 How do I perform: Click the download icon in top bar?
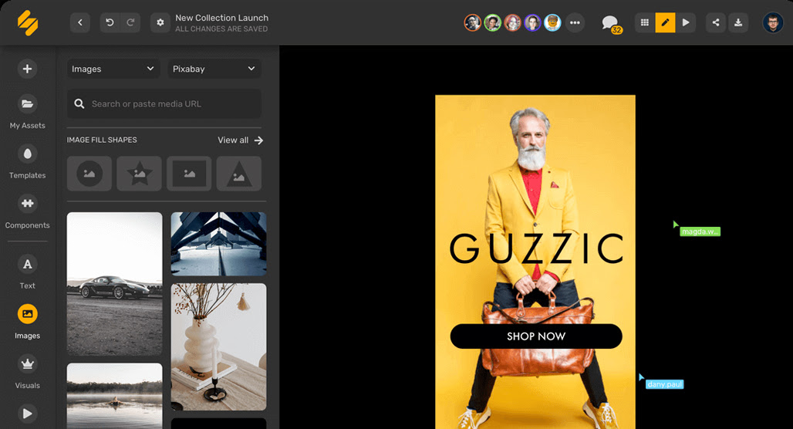click(x=738, y=22)
